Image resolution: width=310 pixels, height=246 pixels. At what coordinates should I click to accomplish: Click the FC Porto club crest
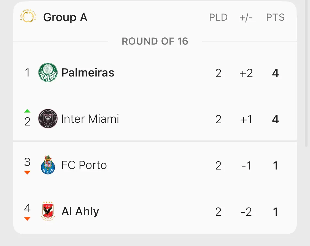[x=48, y=165]
